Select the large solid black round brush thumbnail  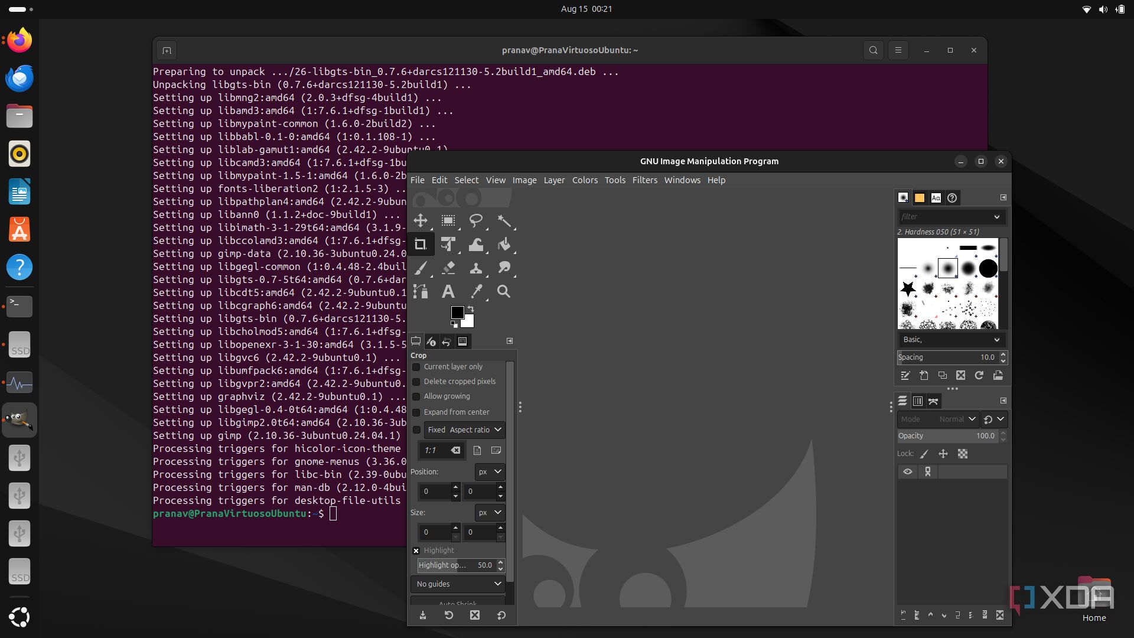(x=988, y=269)
